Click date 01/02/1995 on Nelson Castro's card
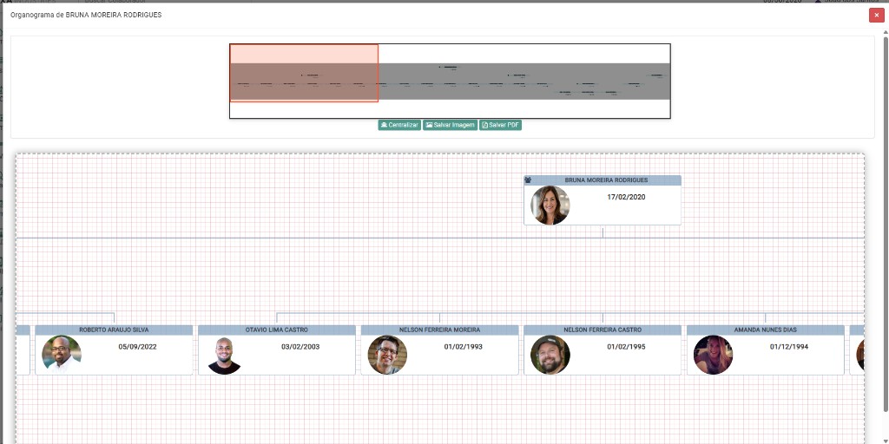The height and width of the screenshot is (444, 889). (x=626, y=347)
